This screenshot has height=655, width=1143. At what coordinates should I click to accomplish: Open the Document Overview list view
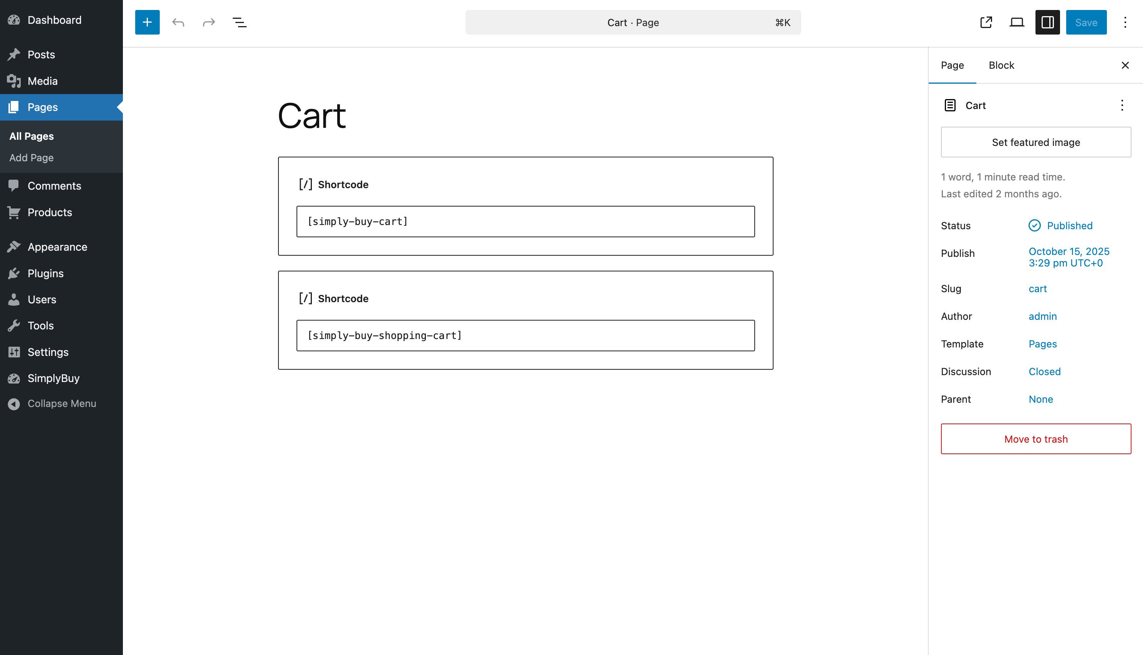click(239, 22)
